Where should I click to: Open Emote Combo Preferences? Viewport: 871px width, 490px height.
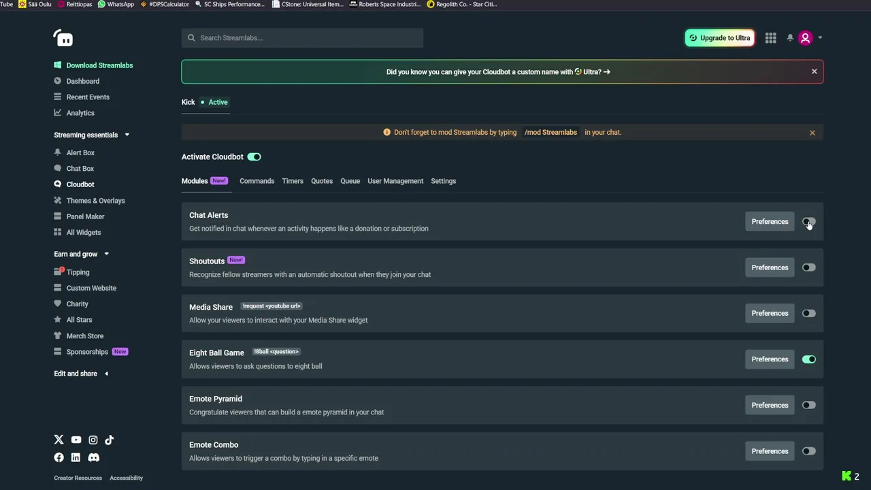770,451
